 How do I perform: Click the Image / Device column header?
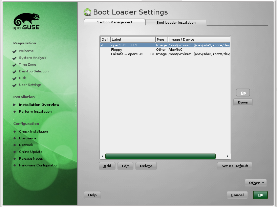[199, 39]
